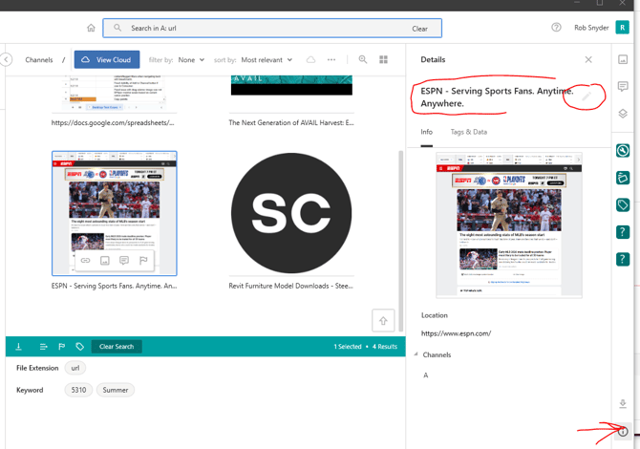640x449 pixels.
Task: Click the download icon in the teal toolbar
Action: pos(18,347)
